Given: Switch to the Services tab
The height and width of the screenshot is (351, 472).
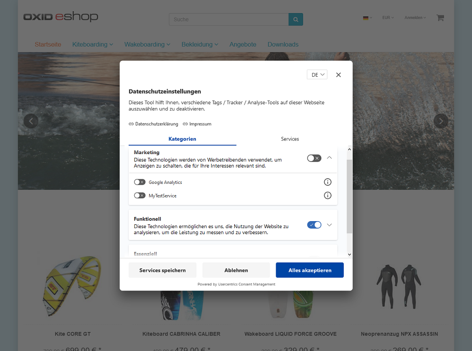Looking at the screenshot, I should pos(290,139).
